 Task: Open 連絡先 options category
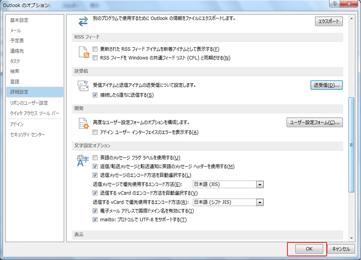point(35,51)
